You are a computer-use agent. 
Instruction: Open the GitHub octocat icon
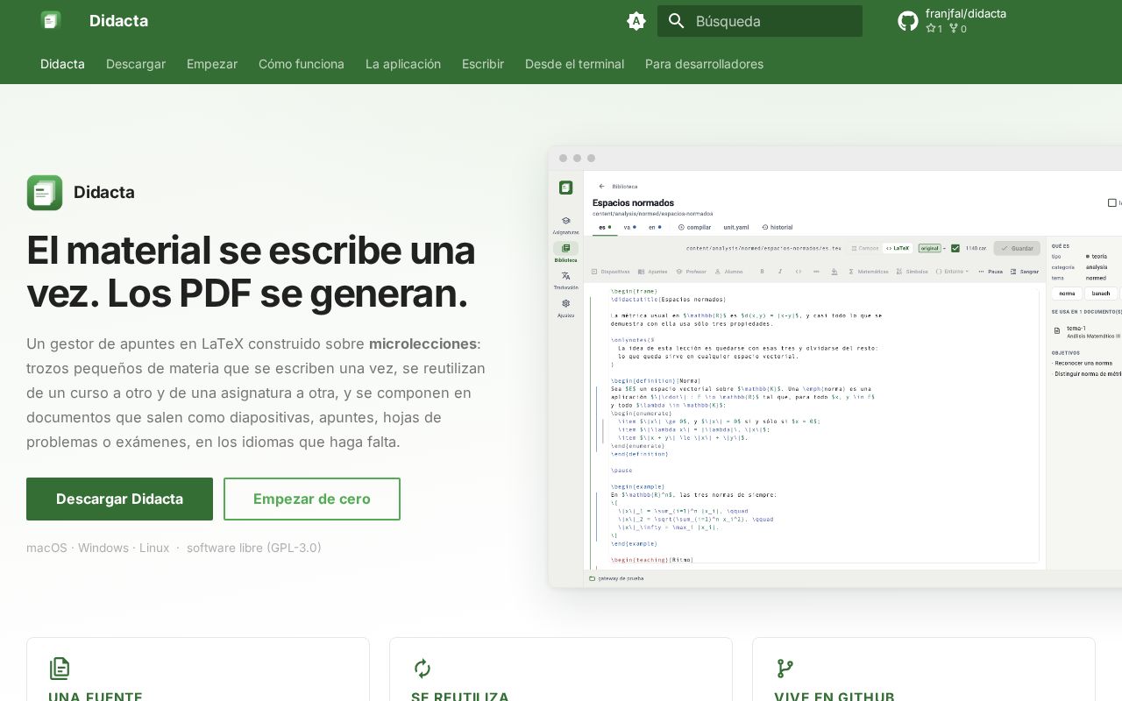908,21
